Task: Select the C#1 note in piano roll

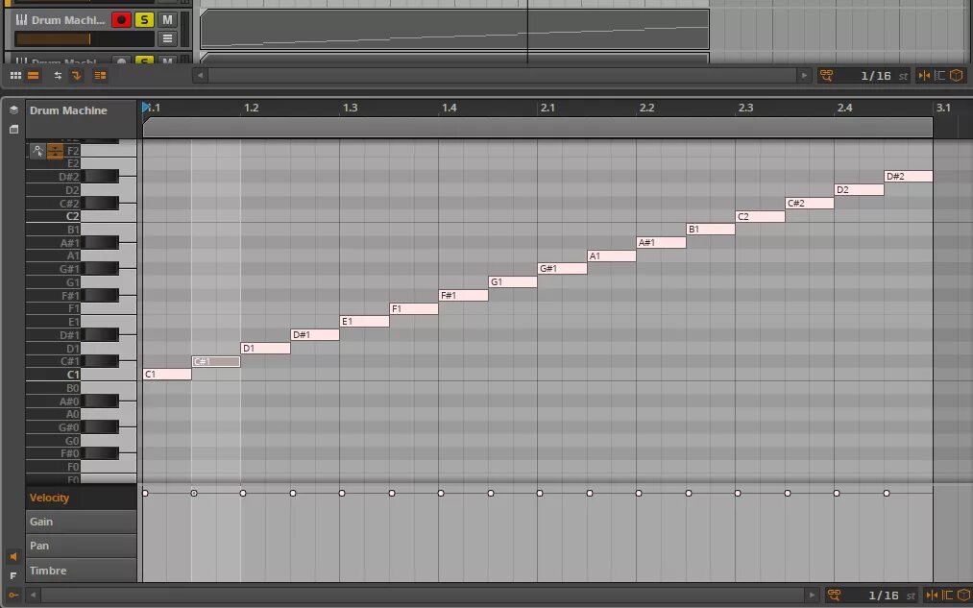Action: tap(216, 361)
